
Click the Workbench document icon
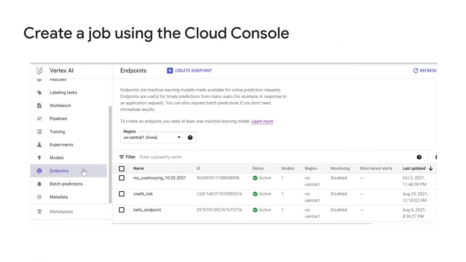(x=39, y=106)
